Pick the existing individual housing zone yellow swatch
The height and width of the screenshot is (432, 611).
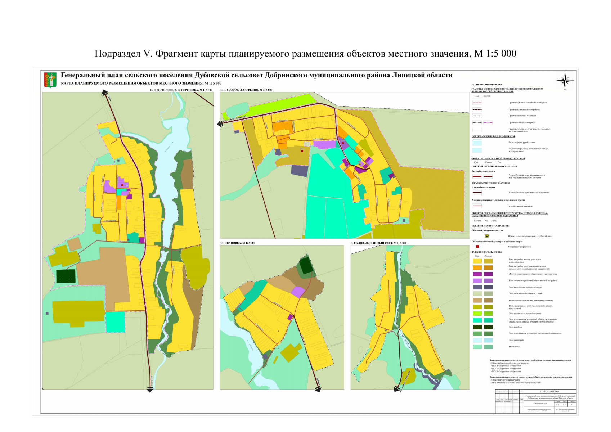pos(477,261)
